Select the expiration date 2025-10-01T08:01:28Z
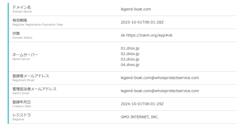 142,22
